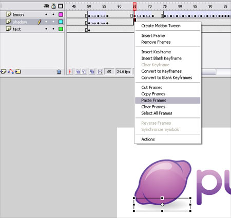Click the red playhead on ruler
Viewport: 231px width, 218px height.
(134, 6)
